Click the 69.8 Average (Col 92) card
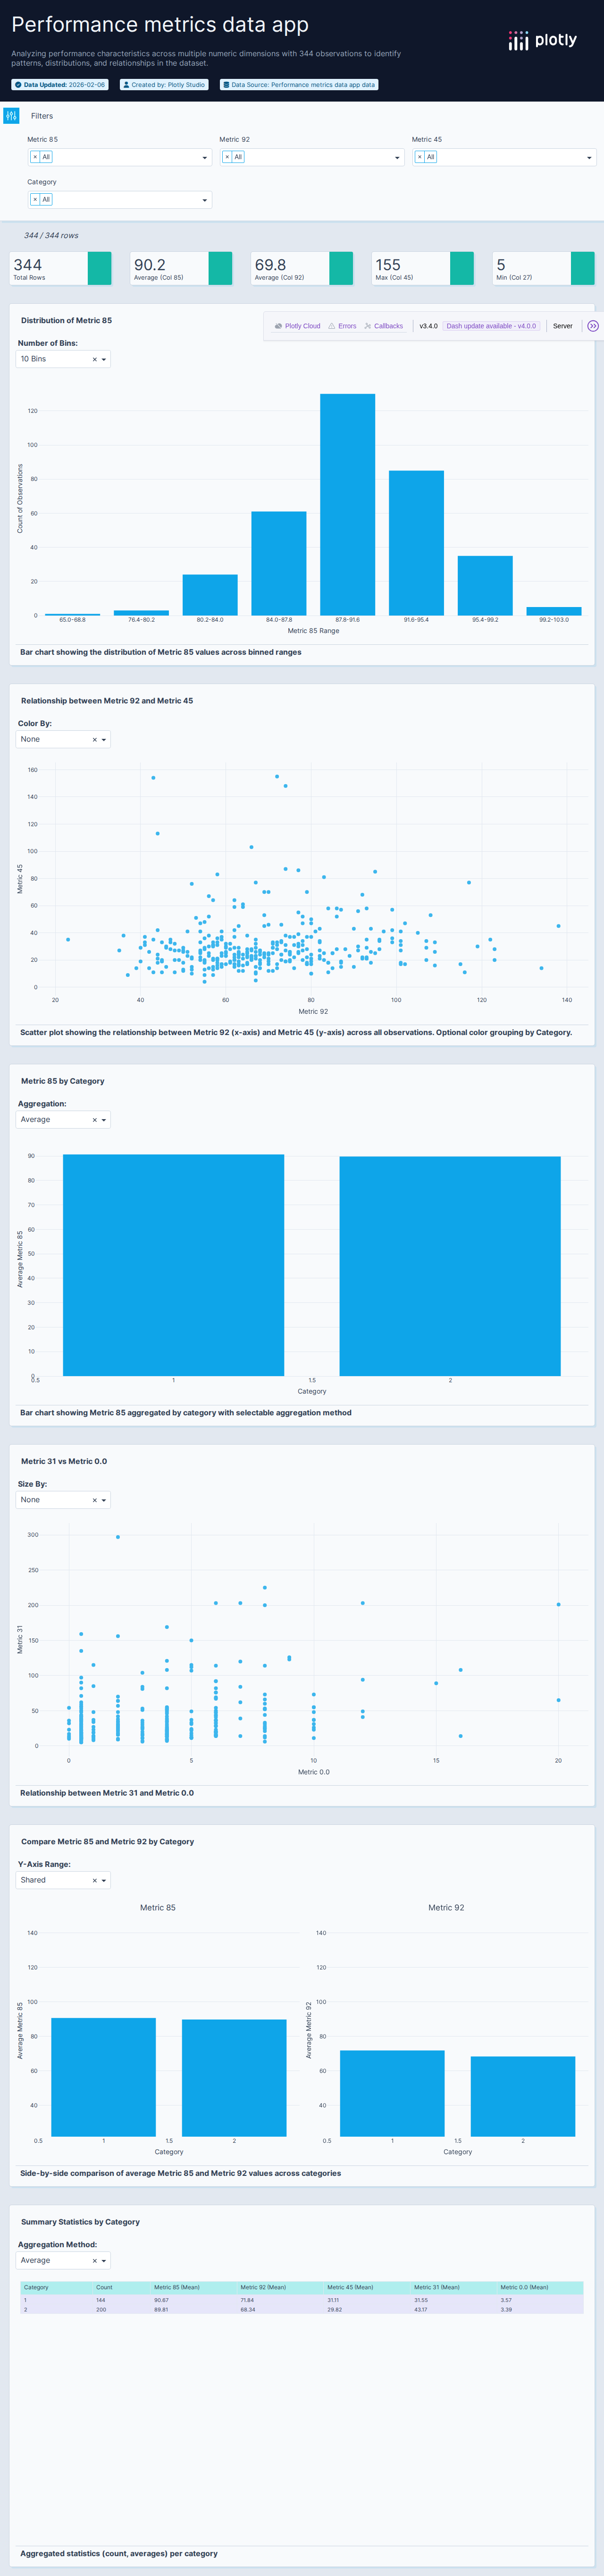Image resolution: width=604 pixels, height=2576 pixels. pyautogui.click(x=302, y=268)
